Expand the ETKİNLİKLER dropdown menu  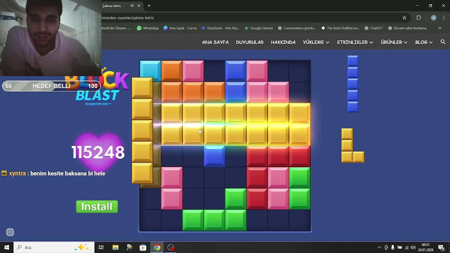click(x=355, y=42)
